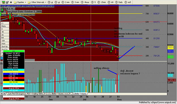The width and height of the screenshot is (177, 104).
Task: Click the blue 78912 price marker
Action: tap(170, 51)
